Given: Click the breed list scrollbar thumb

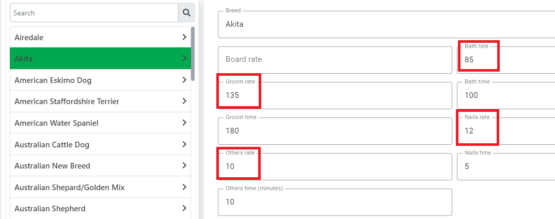Looking at the screenshot, I should (x=193, y=54).
